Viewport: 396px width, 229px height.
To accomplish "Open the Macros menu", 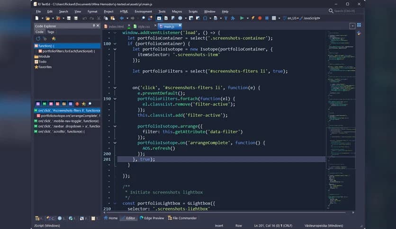I will click(177, 11).
